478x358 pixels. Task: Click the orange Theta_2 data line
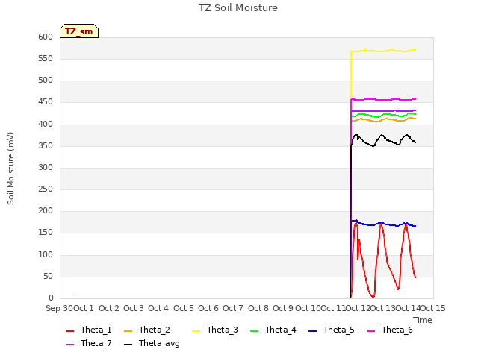point(383,119)
